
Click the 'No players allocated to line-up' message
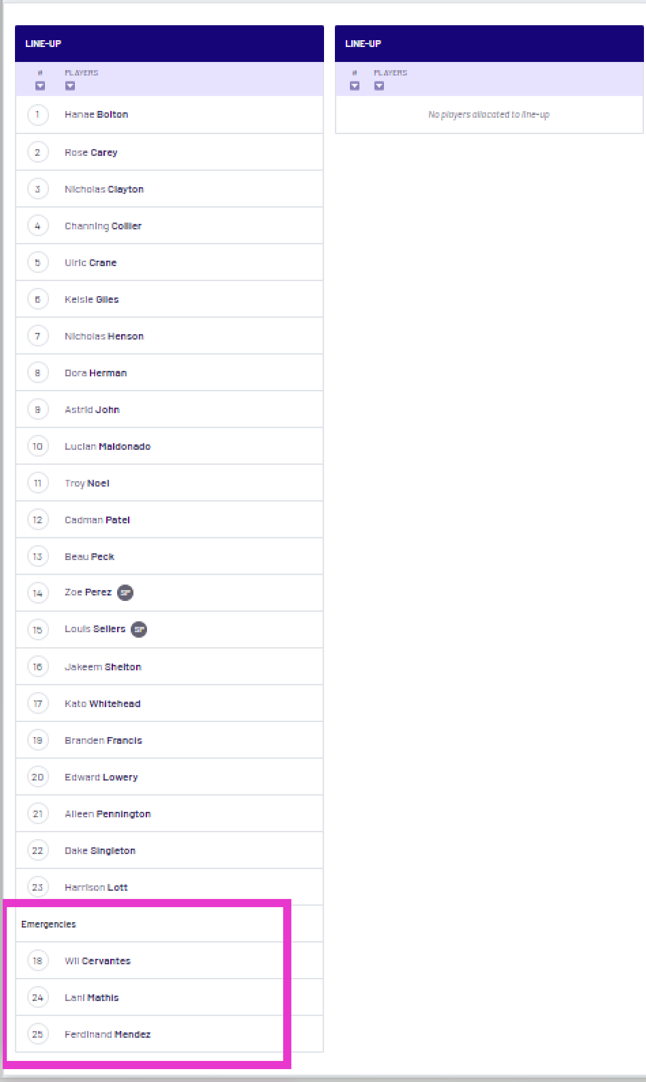pos(489,114)
